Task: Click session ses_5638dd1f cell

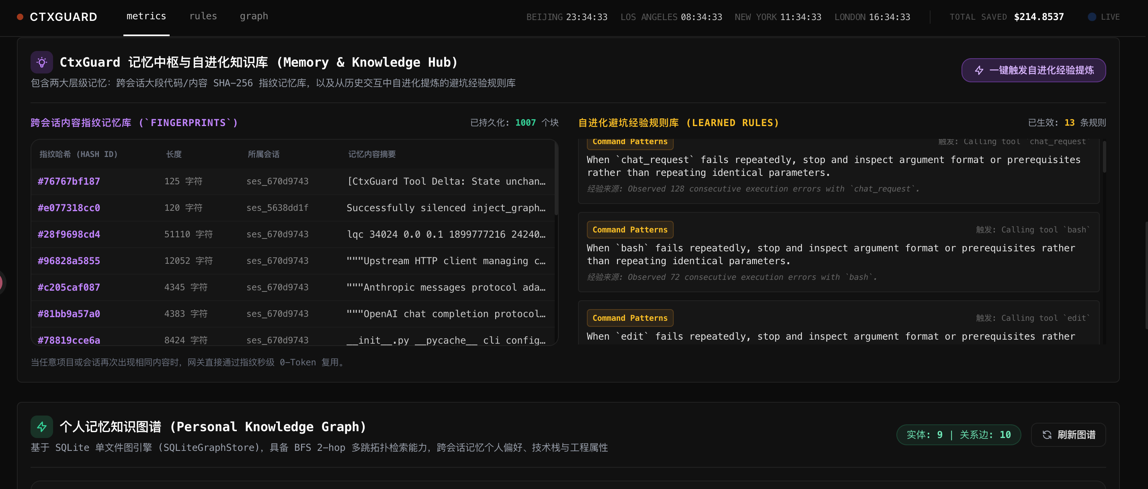Action: [277, 208]
